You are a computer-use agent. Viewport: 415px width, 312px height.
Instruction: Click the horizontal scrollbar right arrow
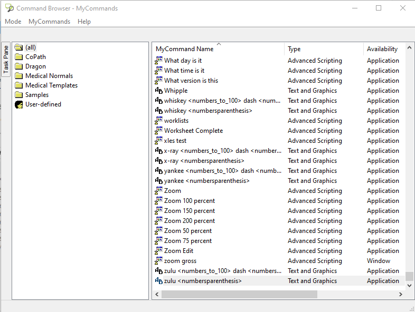click(x=401, y=294)
